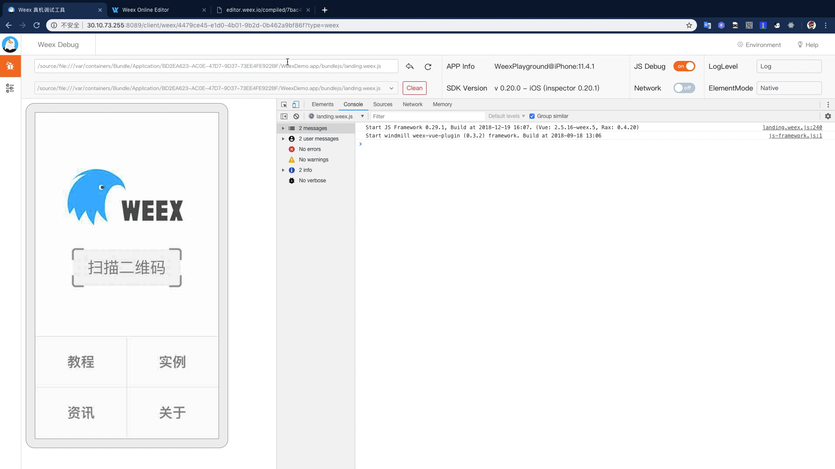The image size is (835, 469).
Task: Open the ElementMode dropdown showing Native
Action: pyautogui.click(x=789, y=88)
